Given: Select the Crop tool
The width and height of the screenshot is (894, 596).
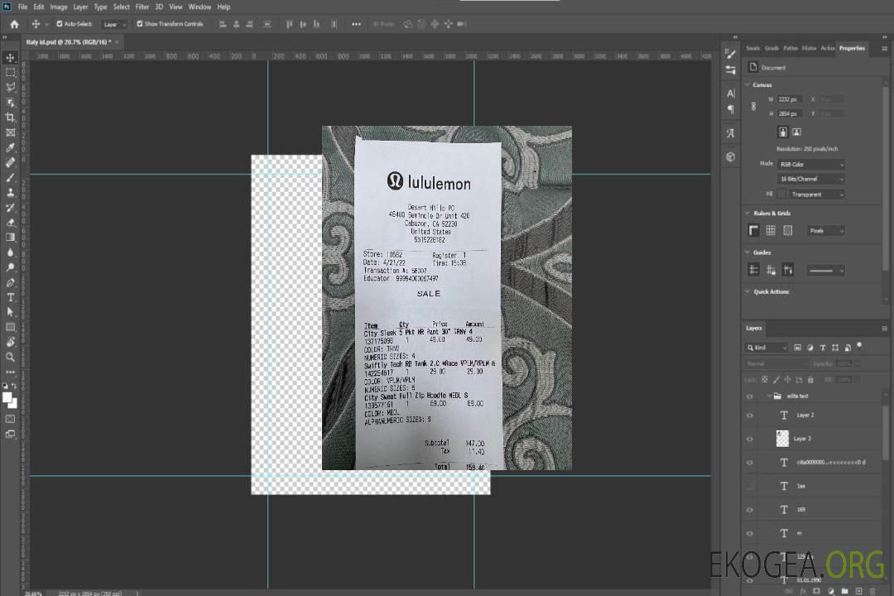Looking at the screenshot, I should click(x=10, y=118).
